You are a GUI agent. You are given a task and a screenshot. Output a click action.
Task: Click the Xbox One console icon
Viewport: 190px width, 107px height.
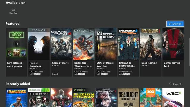tap(13, 10)
